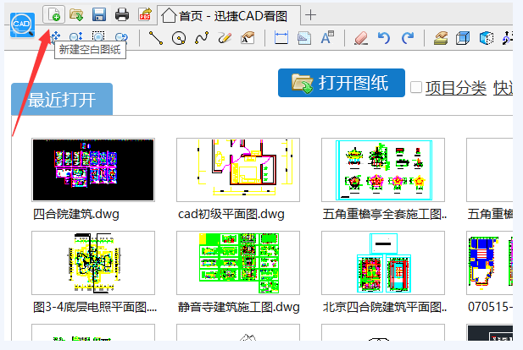523x350 pixels.
Task: Select the linear dimension measure tool
Action: (281, 38)
